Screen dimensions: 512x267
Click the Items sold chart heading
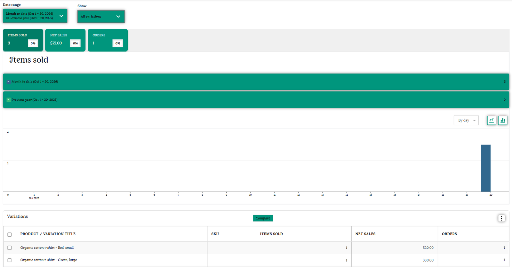[x=29, y=60]
